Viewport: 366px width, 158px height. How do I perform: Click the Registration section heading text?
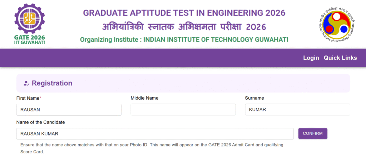52,83
